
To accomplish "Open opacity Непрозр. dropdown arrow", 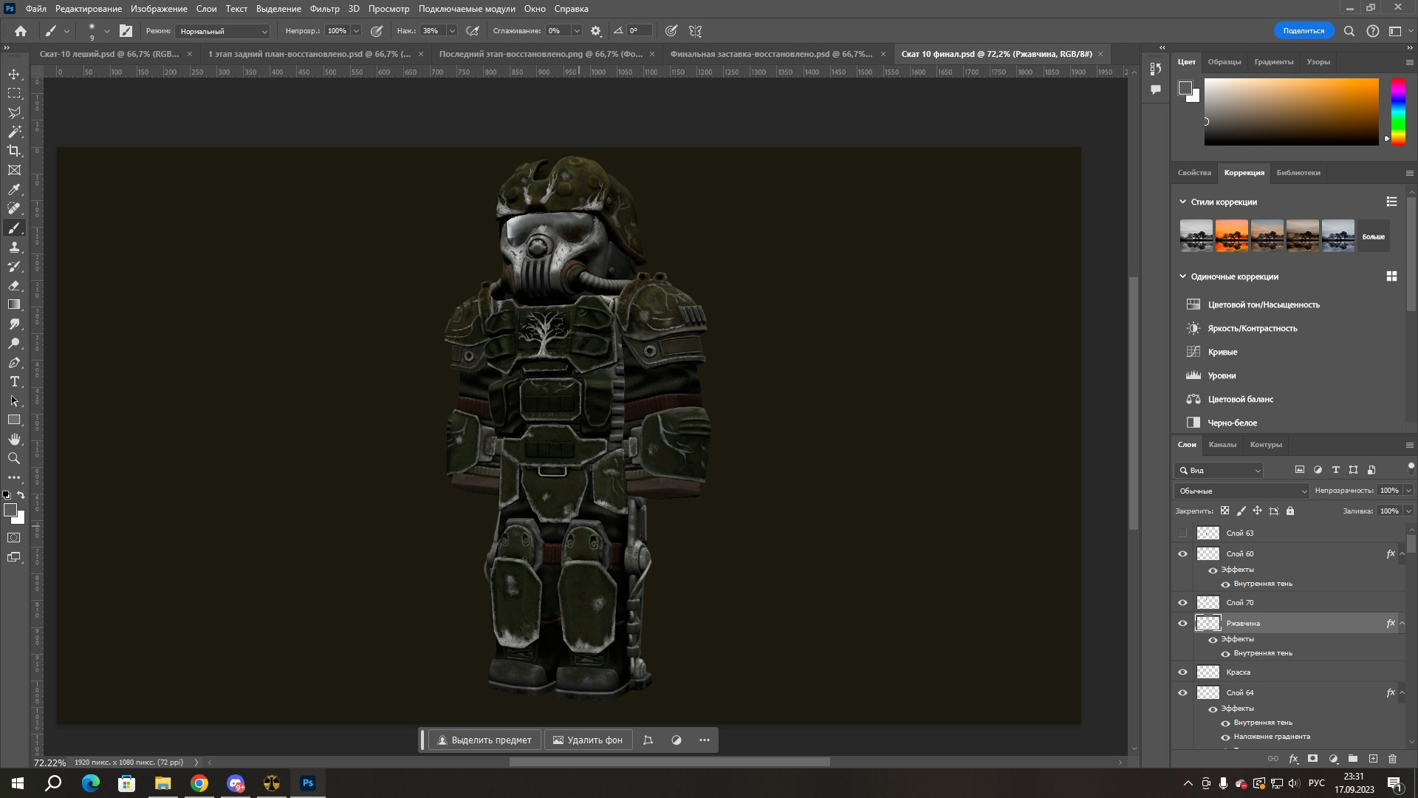I will [356, 31].
